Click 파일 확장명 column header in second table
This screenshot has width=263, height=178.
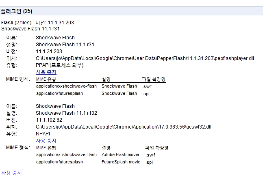tap(156, 148)
